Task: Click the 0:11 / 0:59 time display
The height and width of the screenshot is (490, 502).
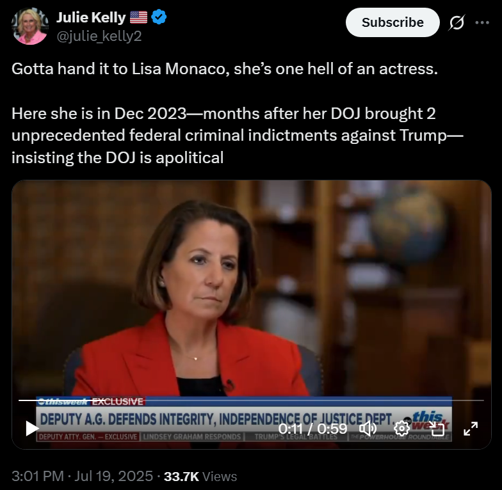Action: tap(312, 429)
